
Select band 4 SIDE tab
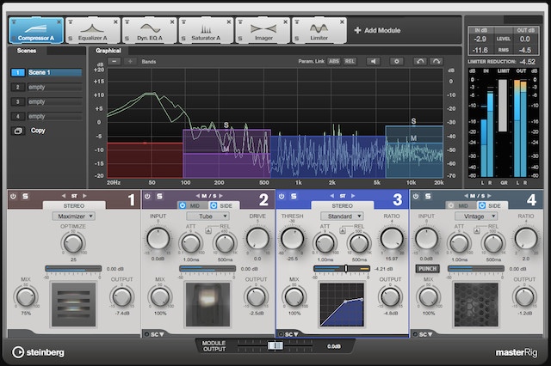click(x=491, y=205)
